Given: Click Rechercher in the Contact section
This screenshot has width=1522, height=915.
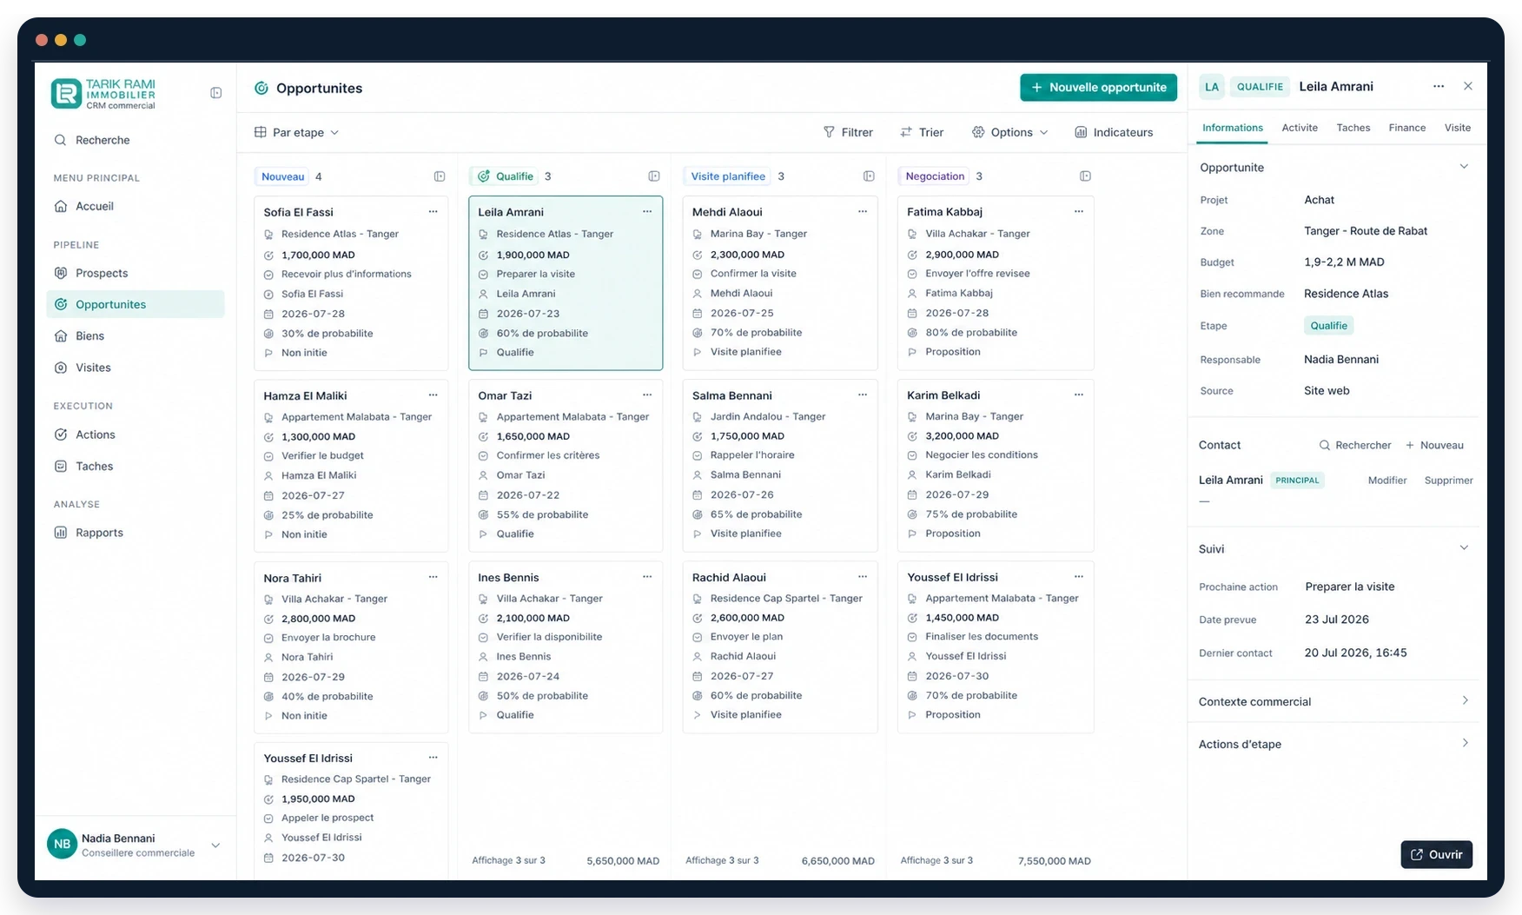Looking at the screenshot, I should click(x=1355, y=445).
